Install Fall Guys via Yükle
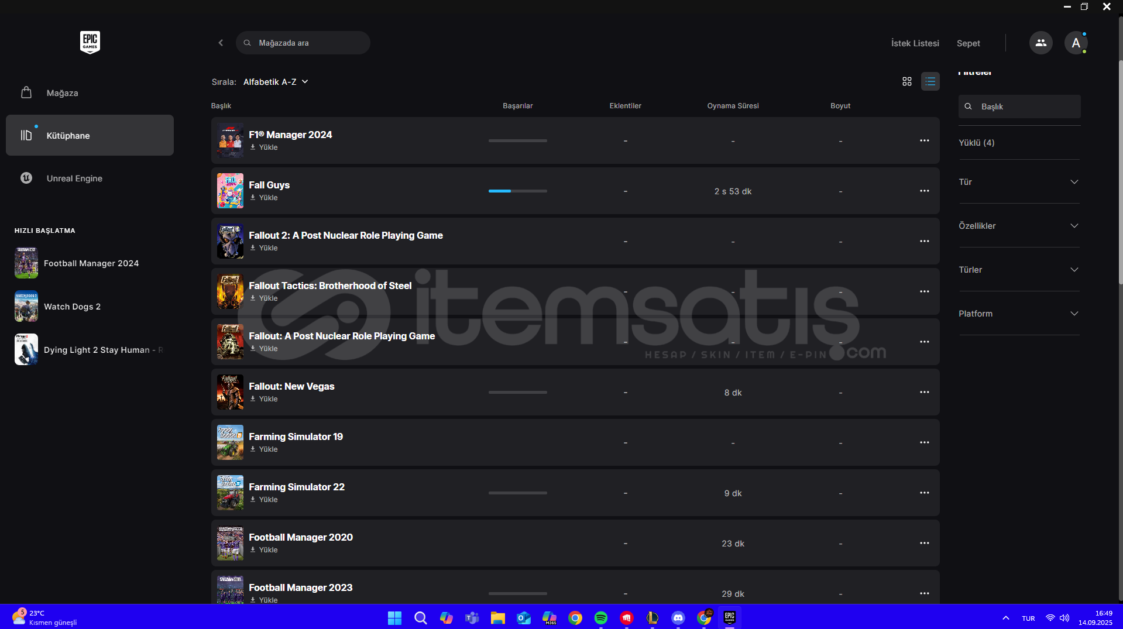 [x=264, y=198]
